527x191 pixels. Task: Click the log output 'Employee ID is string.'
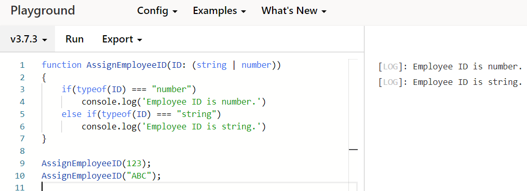point(450,82)
